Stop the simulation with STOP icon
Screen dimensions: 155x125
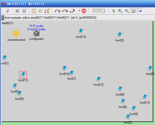click(84, 11)
